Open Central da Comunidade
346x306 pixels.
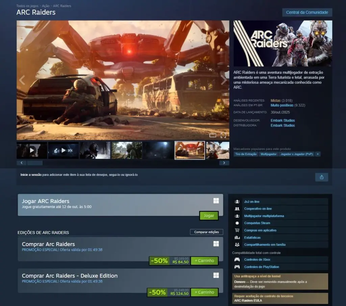307,13
